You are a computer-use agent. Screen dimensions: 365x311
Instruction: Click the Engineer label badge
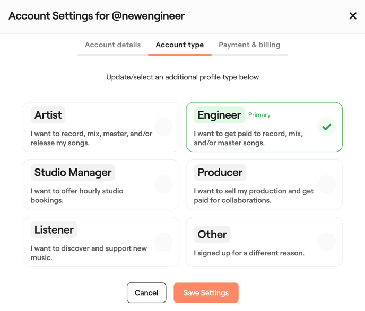(219, 115)
